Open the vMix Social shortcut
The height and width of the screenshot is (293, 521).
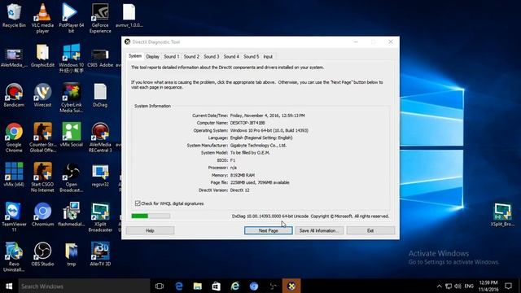click(x=71, y=134)
